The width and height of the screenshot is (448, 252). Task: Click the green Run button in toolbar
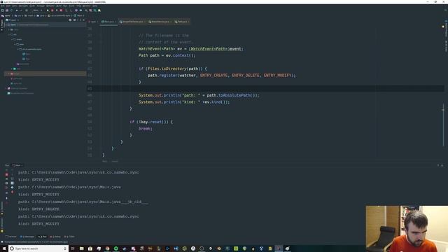pos(47,10)
